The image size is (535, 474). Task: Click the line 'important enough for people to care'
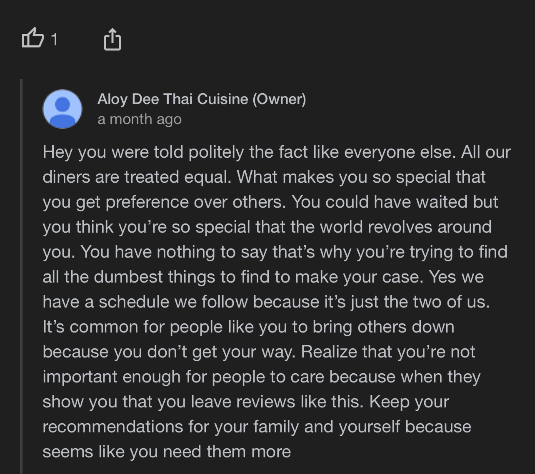click(x=261, y=377)
